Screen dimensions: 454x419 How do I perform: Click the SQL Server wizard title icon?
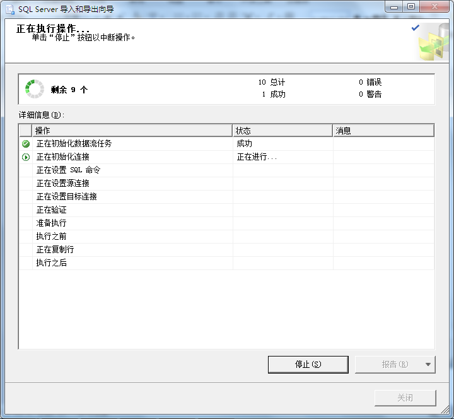coord(10,9)
